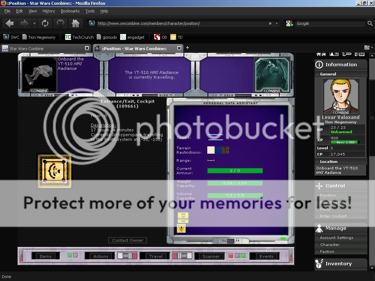Open a new tab with the plus button
Image resolution: width=375 pixels, height=281 pixels.
(x=187, y=48)
